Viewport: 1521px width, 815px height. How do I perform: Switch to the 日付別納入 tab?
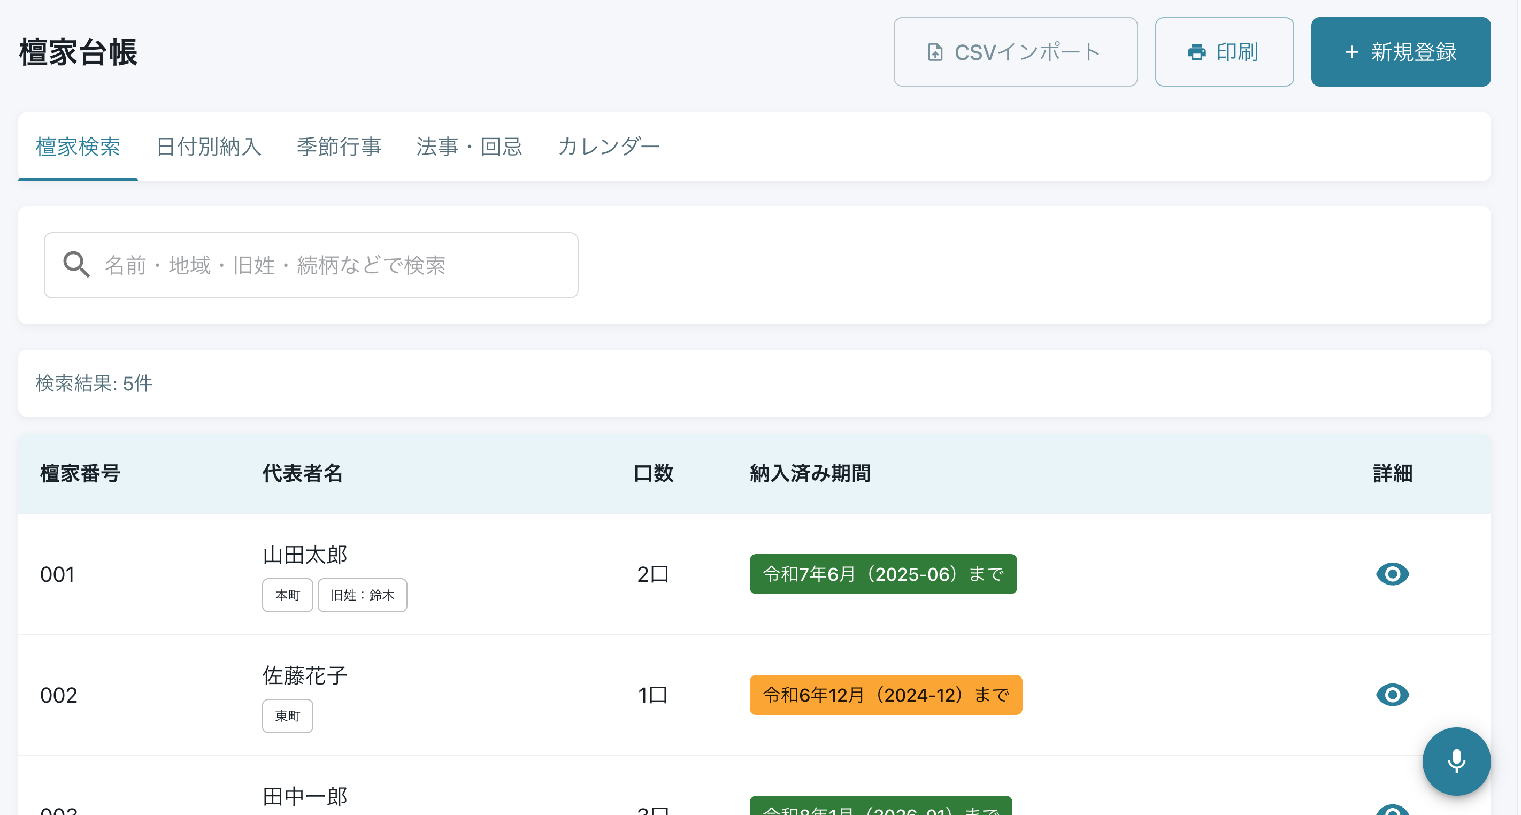[x=209, y=147]
